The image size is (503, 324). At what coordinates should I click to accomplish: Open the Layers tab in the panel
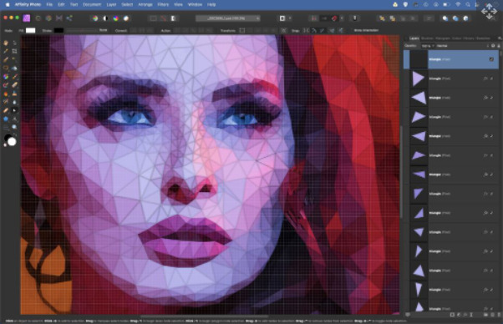pos(414,38)
